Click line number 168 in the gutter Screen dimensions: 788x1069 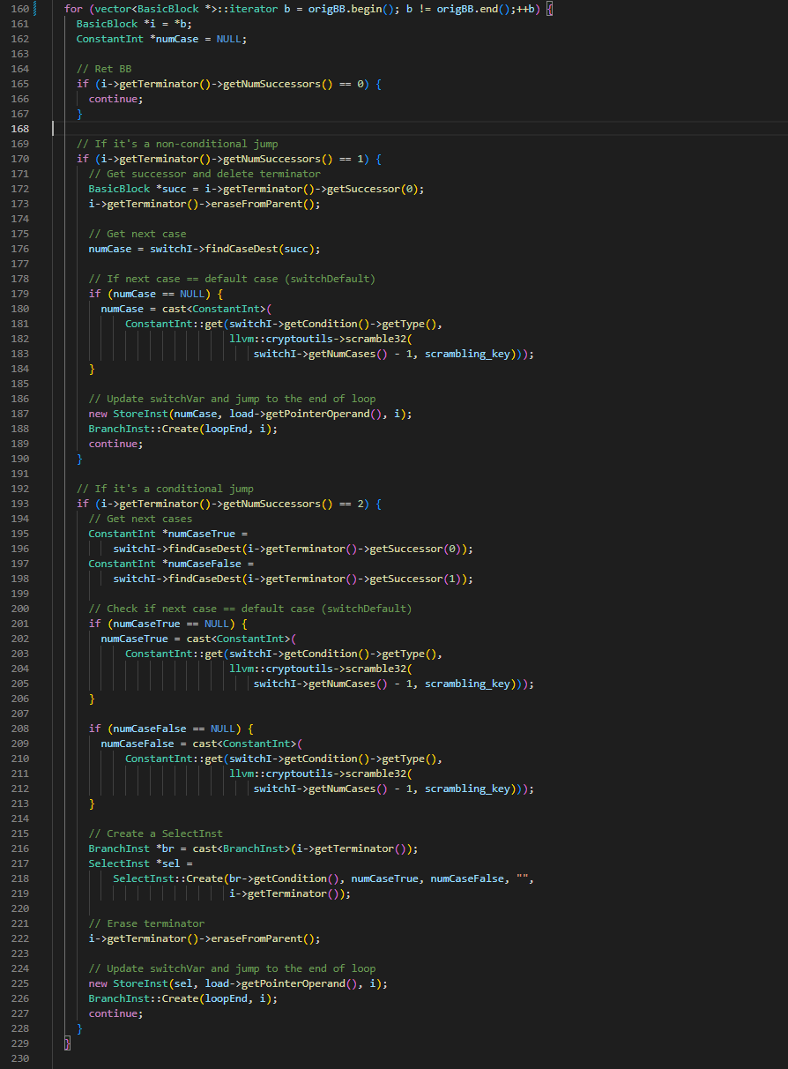pyautogui.click(x=19, y=129)
